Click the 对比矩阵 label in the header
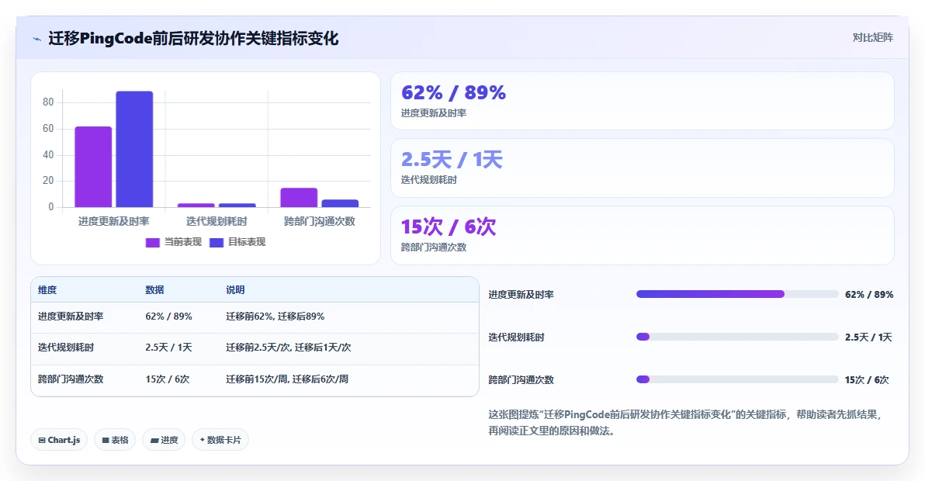 [x=872, y=38]
